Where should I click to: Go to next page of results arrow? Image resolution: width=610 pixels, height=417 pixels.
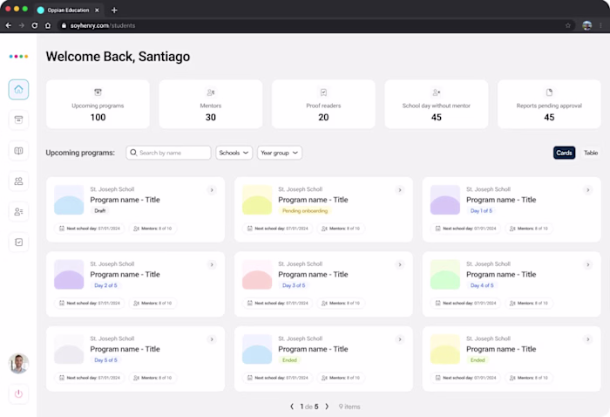coord(327,407)
